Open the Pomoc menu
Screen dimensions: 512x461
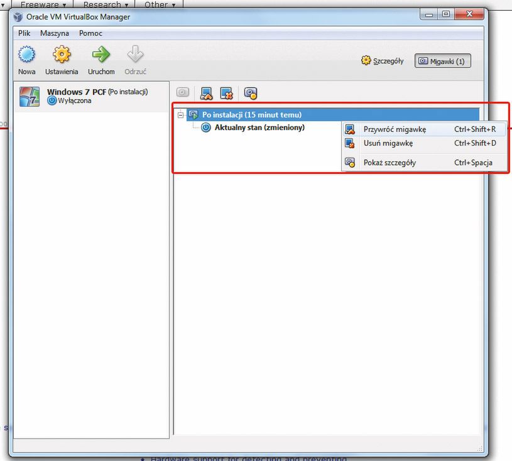90,33
